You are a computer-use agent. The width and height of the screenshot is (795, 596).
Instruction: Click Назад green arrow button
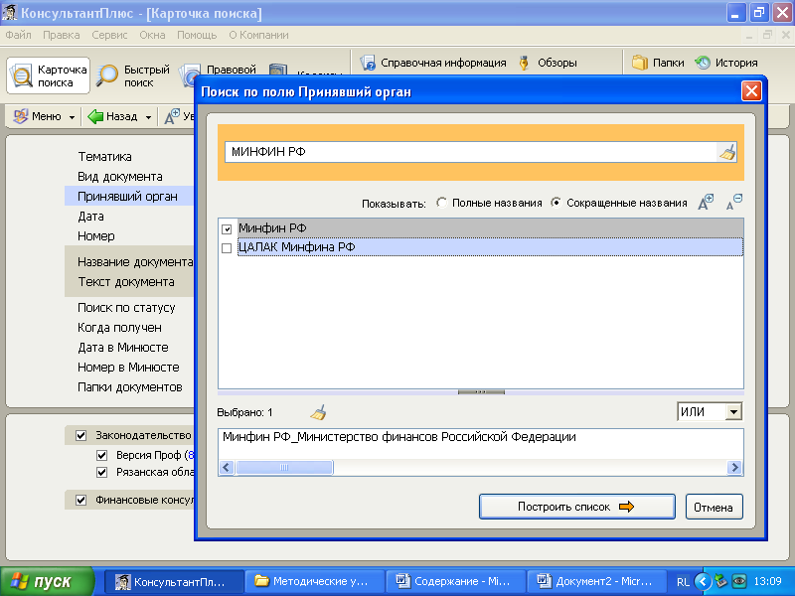point(112,116)
